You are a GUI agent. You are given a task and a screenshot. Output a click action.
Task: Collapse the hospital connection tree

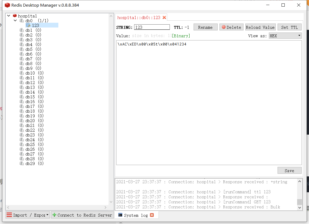tap(9, 16)
